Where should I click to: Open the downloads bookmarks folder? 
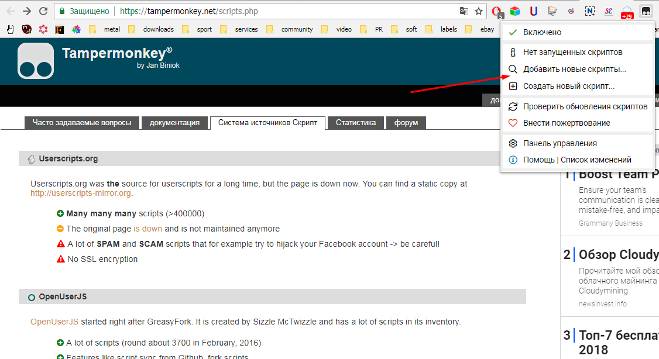pos(150,29)
